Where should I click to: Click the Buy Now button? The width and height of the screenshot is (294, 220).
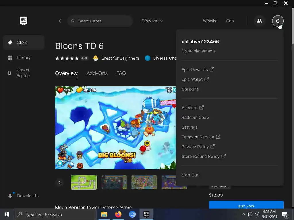tap(246, 205)
